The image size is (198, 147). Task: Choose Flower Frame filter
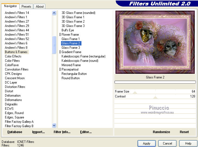coord(70,35)
